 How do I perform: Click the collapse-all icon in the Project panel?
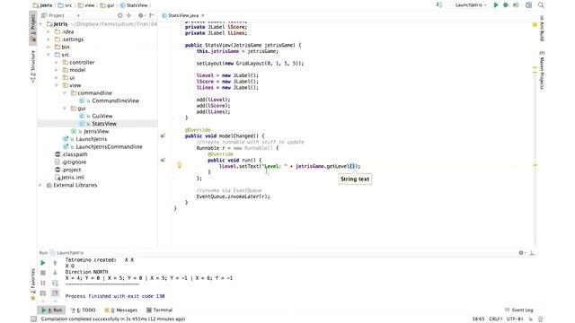tap(129, 15)
